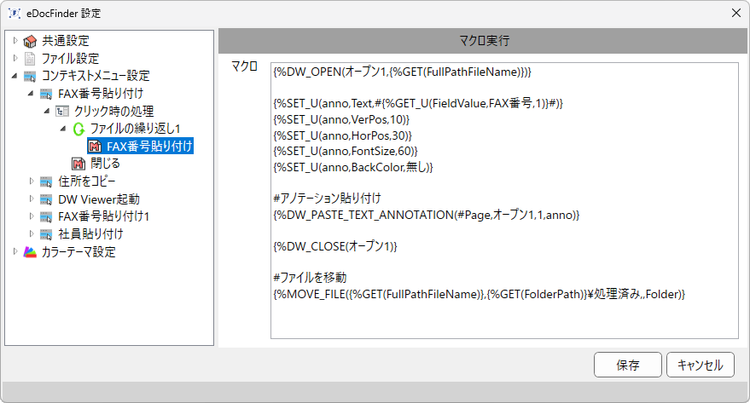Viewport: 750px width, 403px height.
Task: Click the 保存 button
Action: click(627, 365)
